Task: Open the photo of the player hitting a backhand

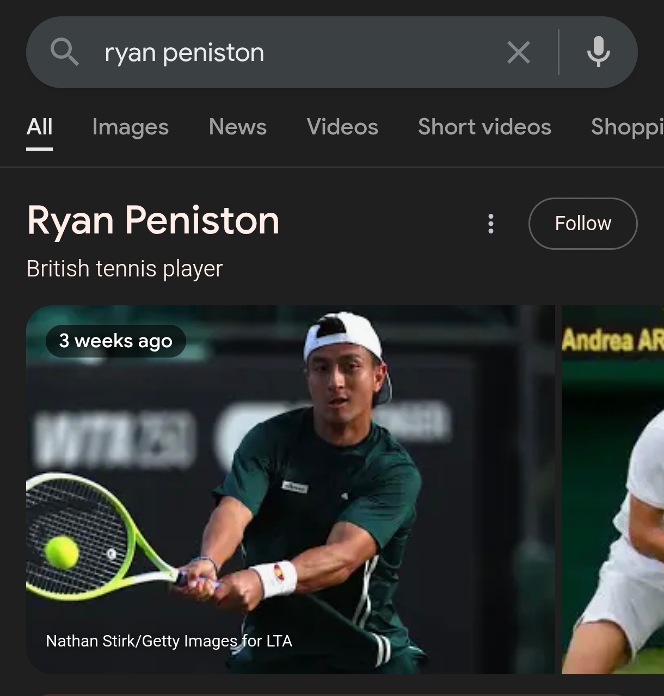Action: (x=291, y=490)
